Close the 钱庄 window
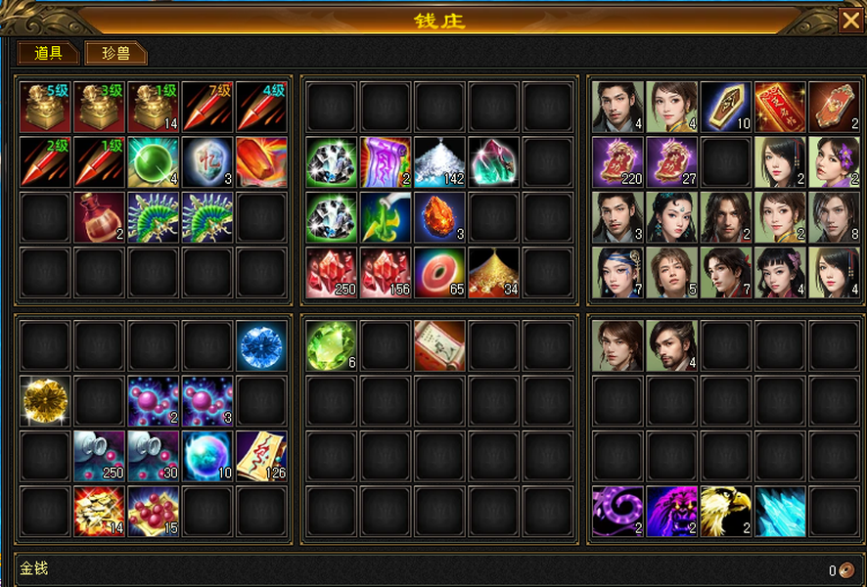This screenshot has height=587, width=867. (x=851, y=21)
